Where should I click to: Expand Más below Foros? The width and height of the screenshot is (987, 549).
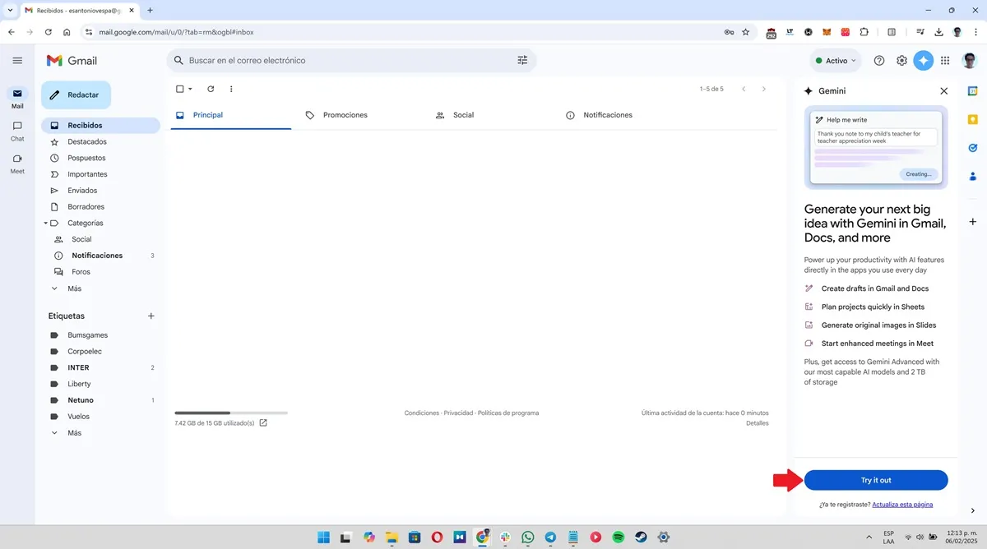[x=75, y=288]
